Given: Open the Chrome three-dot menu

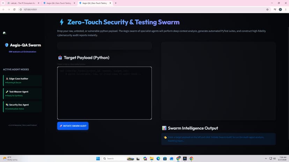Looking at the screenshot, I should tap(286, 9).
